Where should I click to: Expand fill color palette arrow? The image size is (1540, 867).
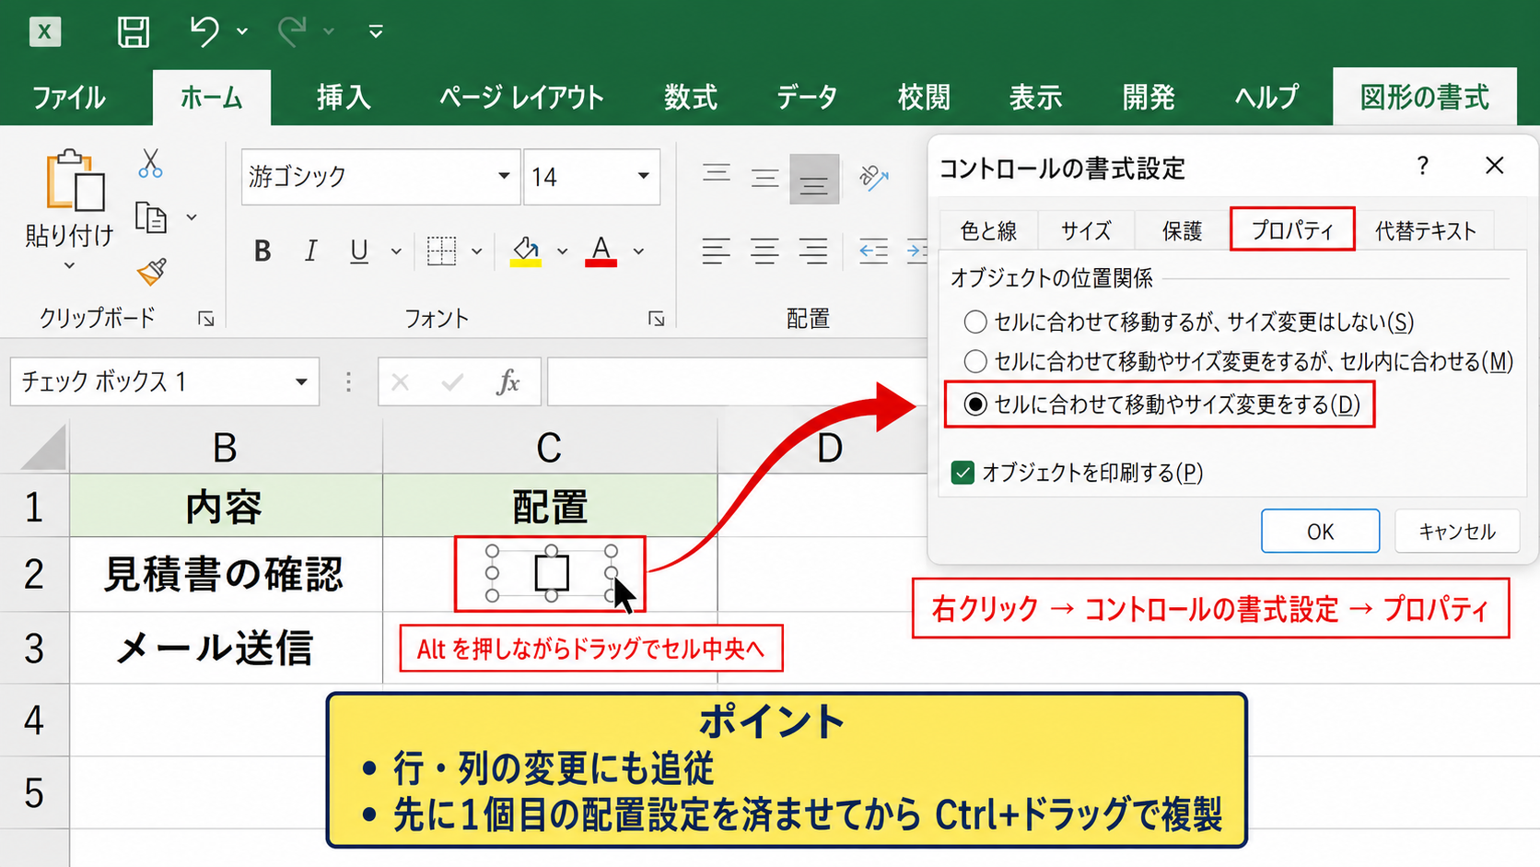562,251
